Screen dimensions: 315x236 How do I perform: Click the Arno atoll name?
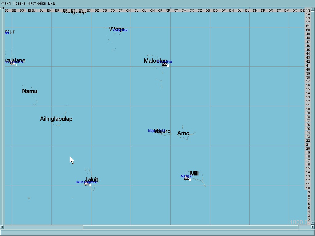point(183,133)
